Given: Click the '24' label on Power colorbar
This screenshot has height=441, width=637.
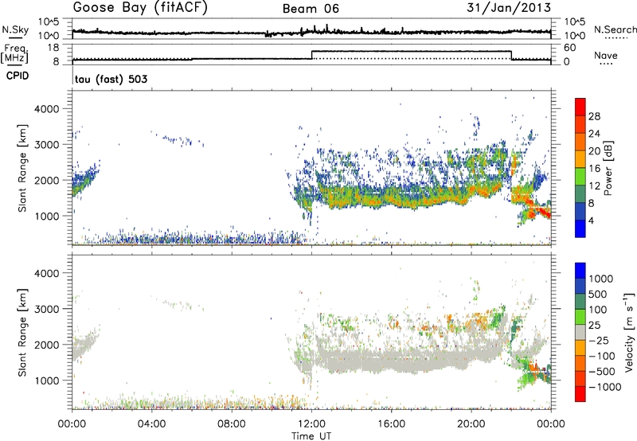Looking at the screenshot, I should 594,134.
